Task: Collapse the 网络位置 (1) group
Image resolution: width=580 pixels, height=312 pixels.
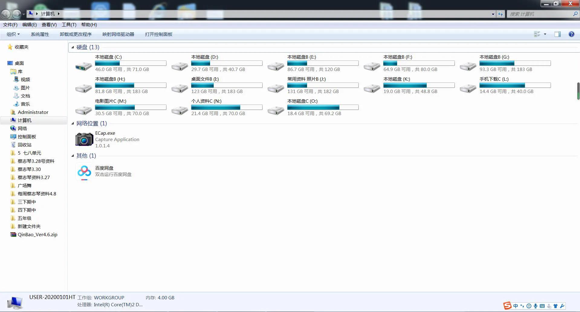Action: point(73,123)
